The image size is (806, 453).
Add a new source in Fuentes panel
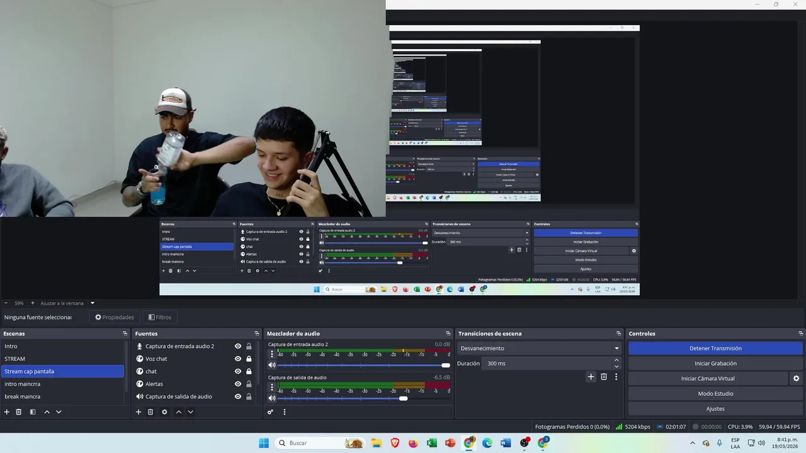(139, 412)
